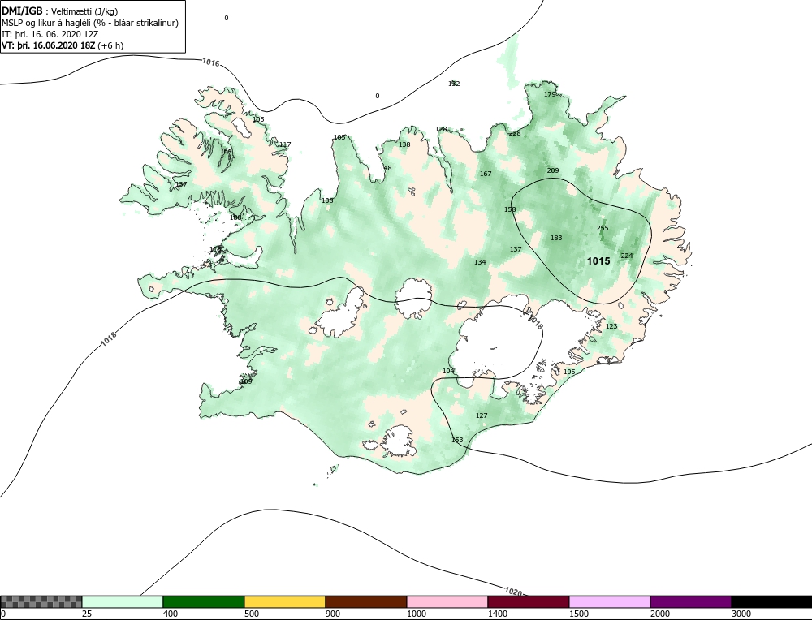The width and height of the screenshot is (812, 620).
Task: Click the gray checkered 0–25 legend swatch
Action: pos(41,602)
